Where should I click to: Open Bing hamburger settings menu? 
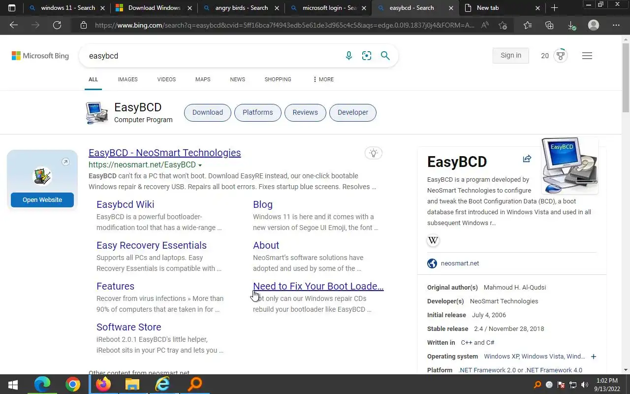(x=587, y=56)
